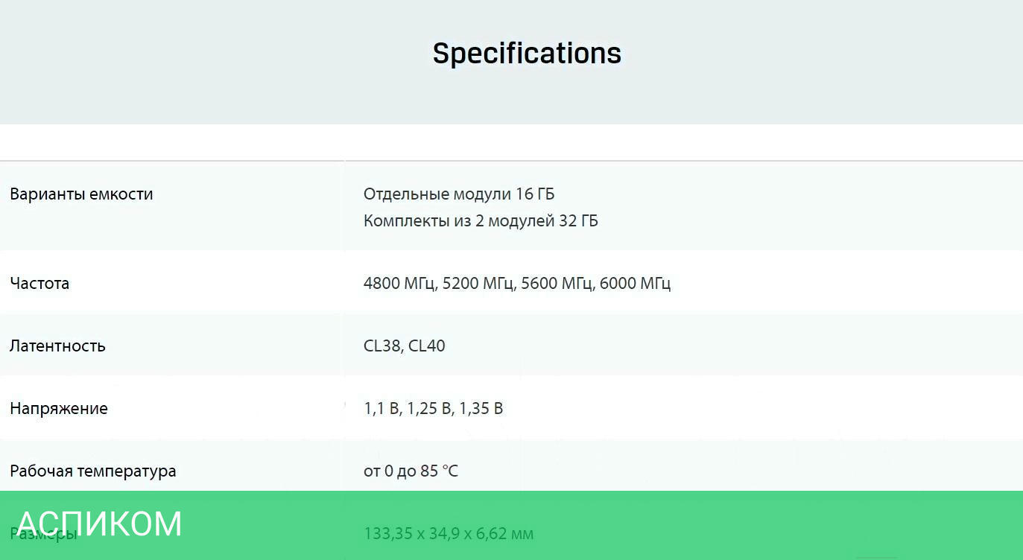Viewport: 1023px width, 560px height.
Task: Select the Варианты емкости row label
Action: click(x=81, y=194)
